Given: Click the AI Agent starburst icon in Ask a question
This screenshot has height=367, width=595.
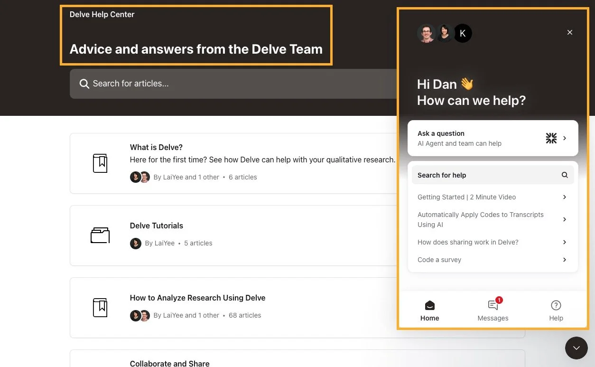Looking at the screenshot, I should coord(551,138).
